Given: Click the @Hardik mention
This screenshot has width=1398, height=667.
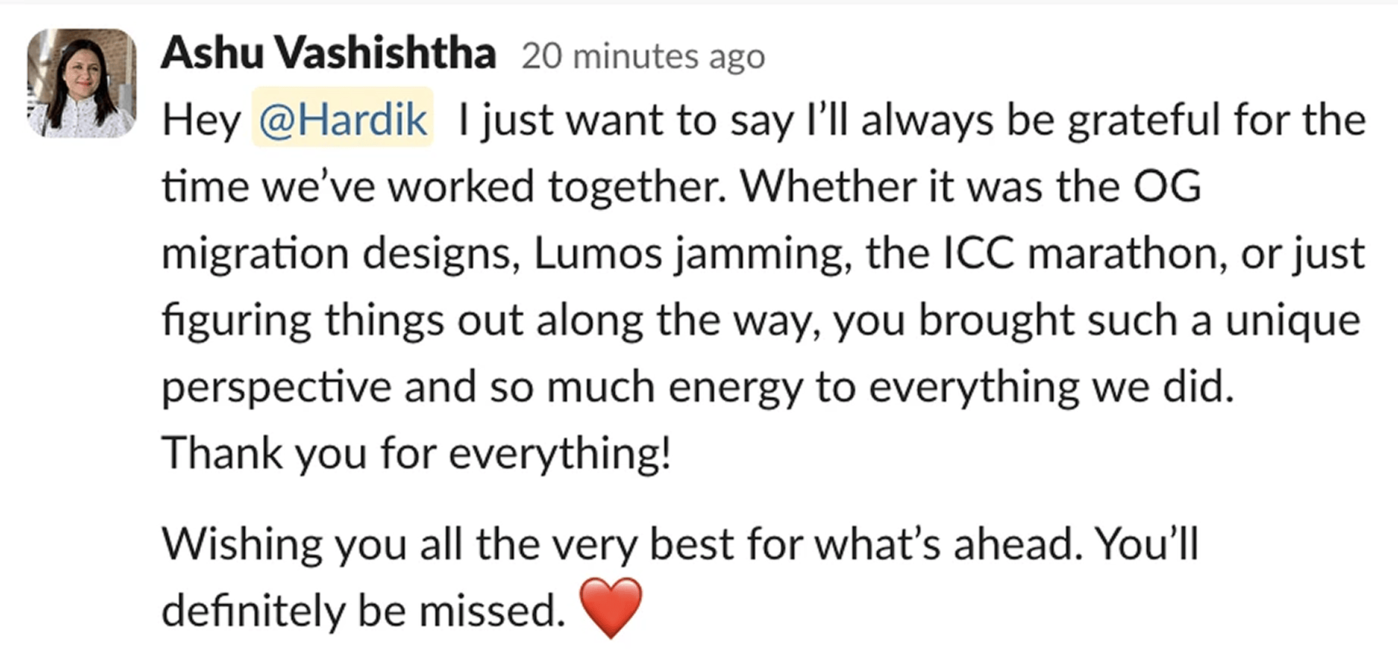Looking at the screenshot, I should coord(343,120).
